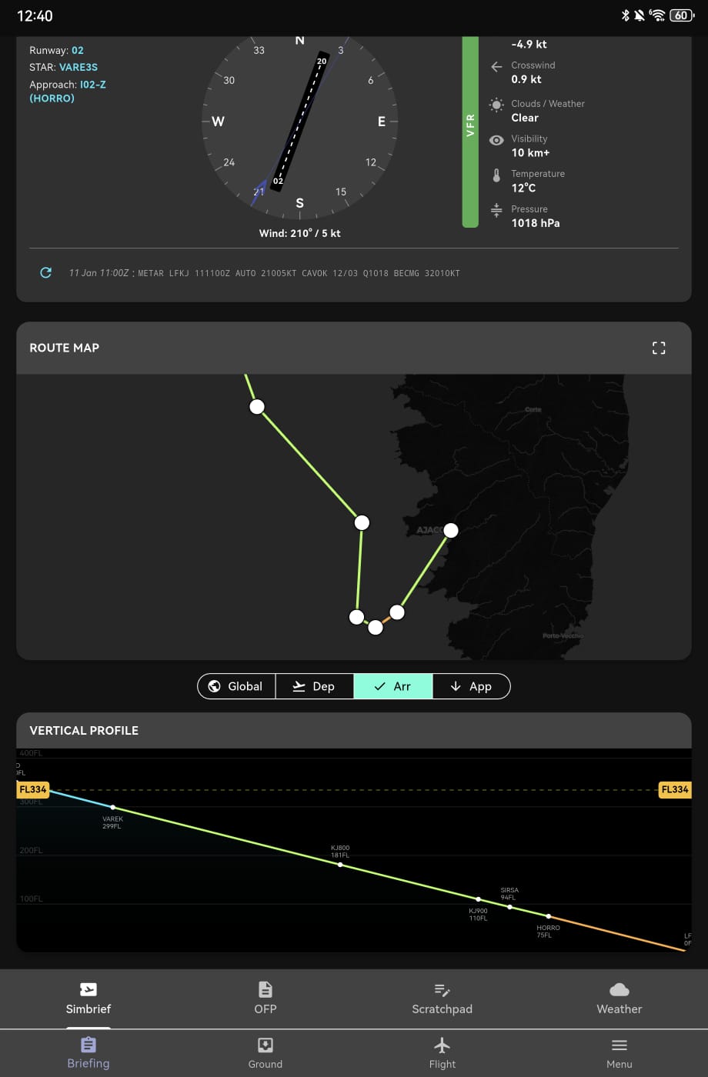This screenshot has width=708, height=1077.
Task: Tap the runway 02 value
Action: [x=78, y=50]
